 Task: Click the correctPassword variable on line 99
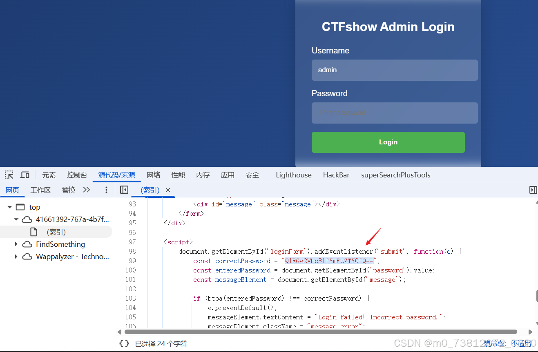243,261
